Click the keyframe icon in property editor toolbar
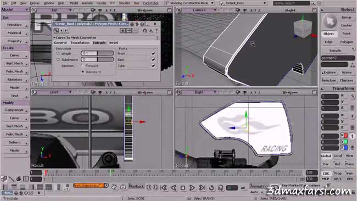The width and height of the screenshot is (357, 201). coord(56,31)
